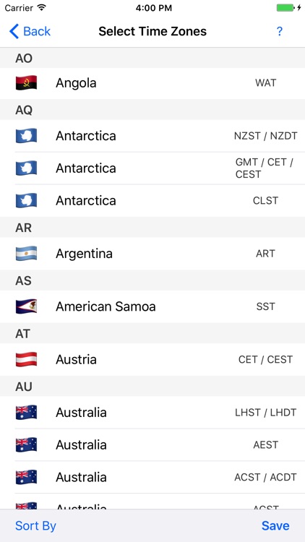The image size is (305, 542).
Task: Select Austria CET / CEST row
Action: coord(152,359)
